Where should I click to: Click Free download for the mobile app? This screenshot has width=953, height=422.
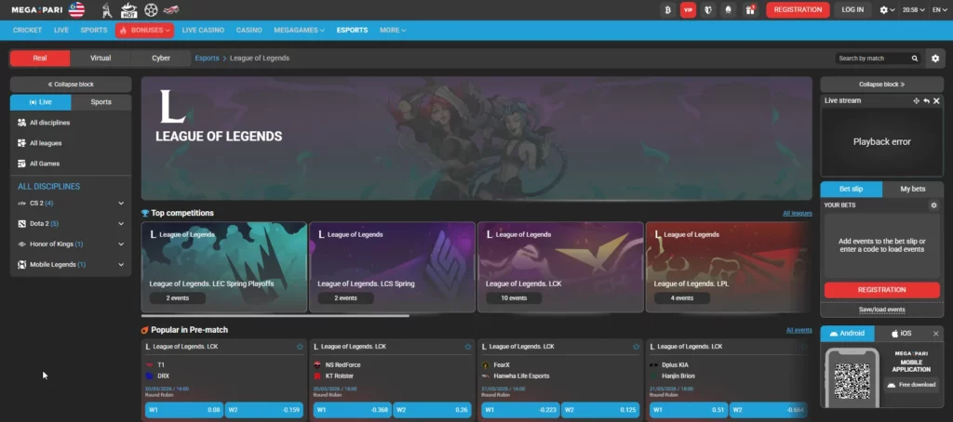[911, 385]
